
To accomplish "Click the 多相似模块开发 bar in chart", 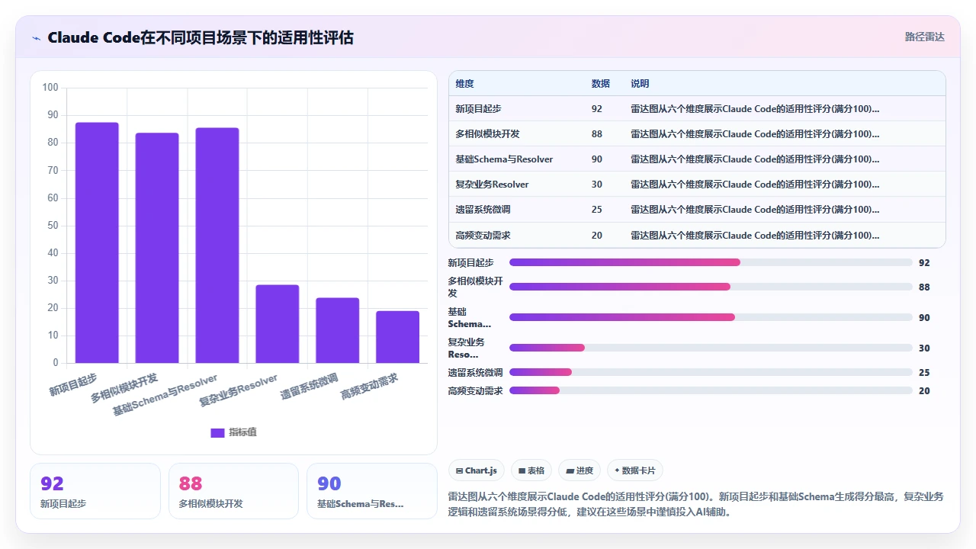I will [157, 248].
